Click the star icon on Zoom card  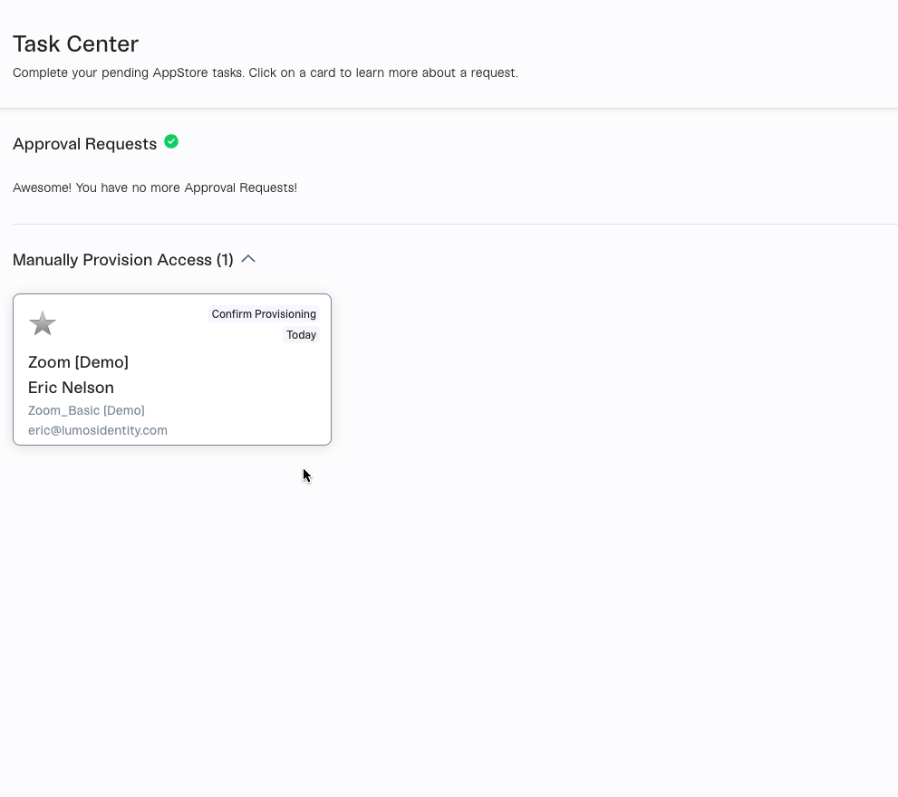pyautogui.click(x=43, y=323)
